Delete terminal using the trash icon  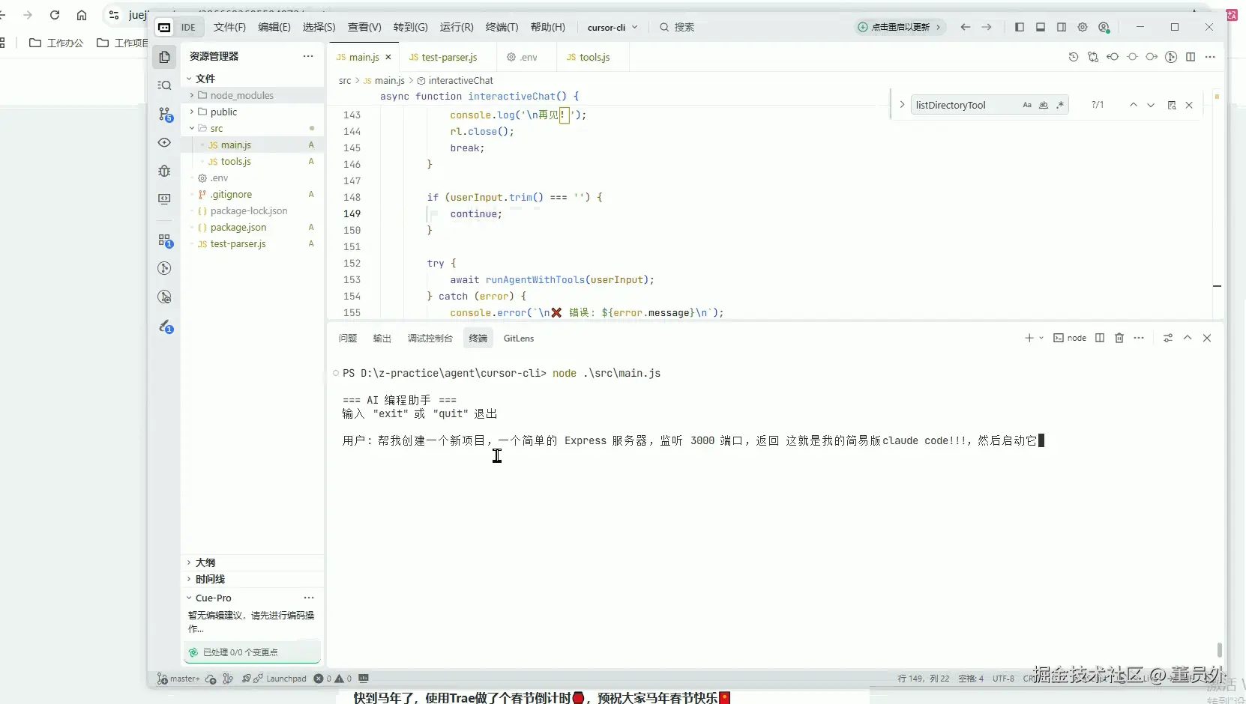[x=1119, y=338]
